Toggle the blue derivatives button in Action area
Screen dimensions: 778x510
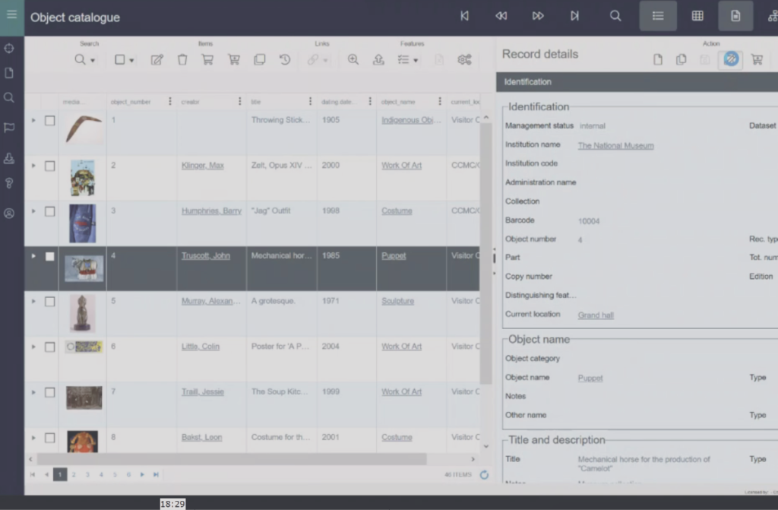click(730, 59)
